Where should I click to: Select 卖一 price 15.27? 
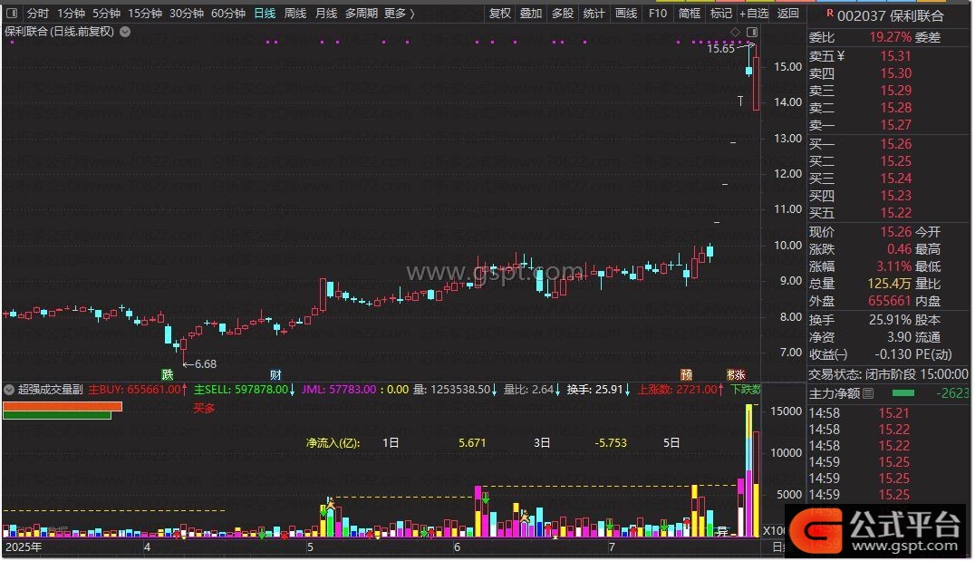coord(895,125)
